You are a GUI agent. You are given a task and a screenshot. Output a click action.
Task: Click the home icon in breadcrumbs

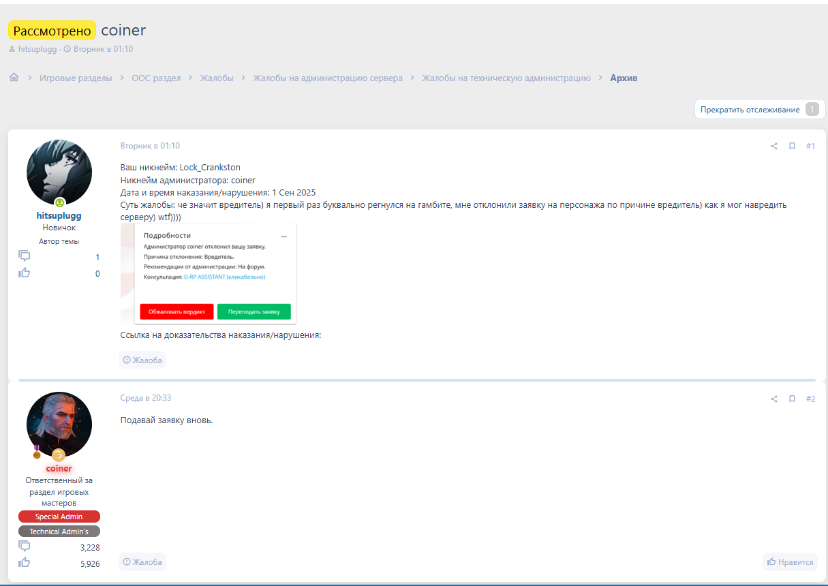tap(14, 78)
